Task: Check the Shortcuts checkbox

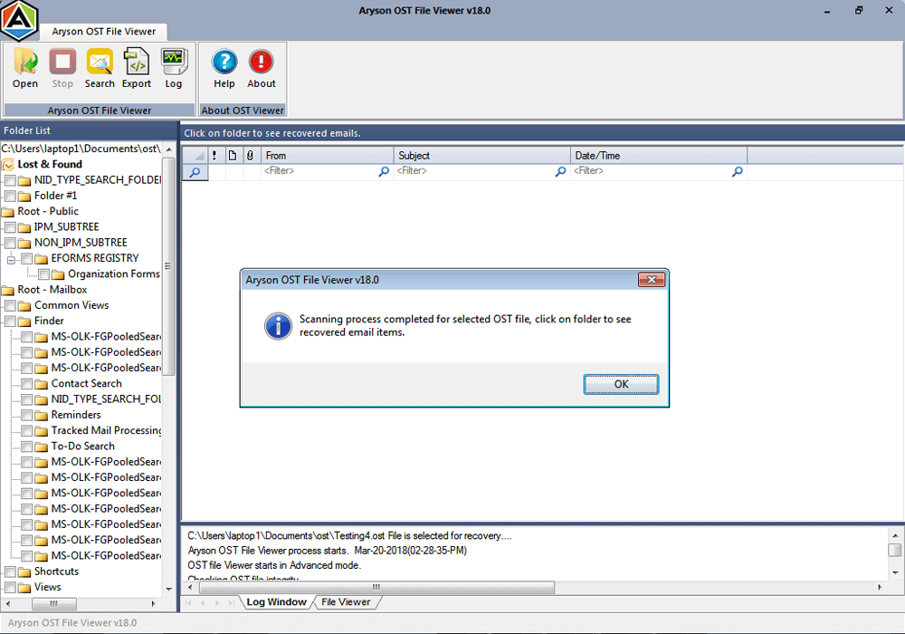Action: (10, 572)
